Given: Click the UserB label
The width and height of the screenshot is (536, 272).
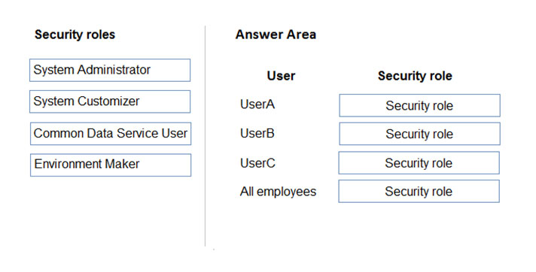Looking at the screenshot, I should point(257,133).
